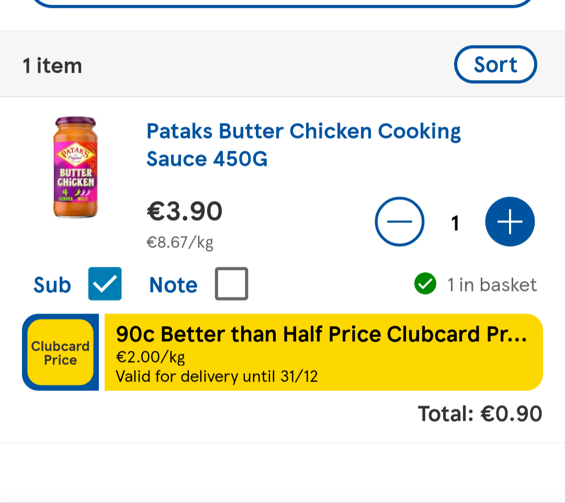This screenshot has width=565, height=503.
Task: Open Pataks Butter Chicken Cooking Sauce link
Action: [x=303, y=144]
